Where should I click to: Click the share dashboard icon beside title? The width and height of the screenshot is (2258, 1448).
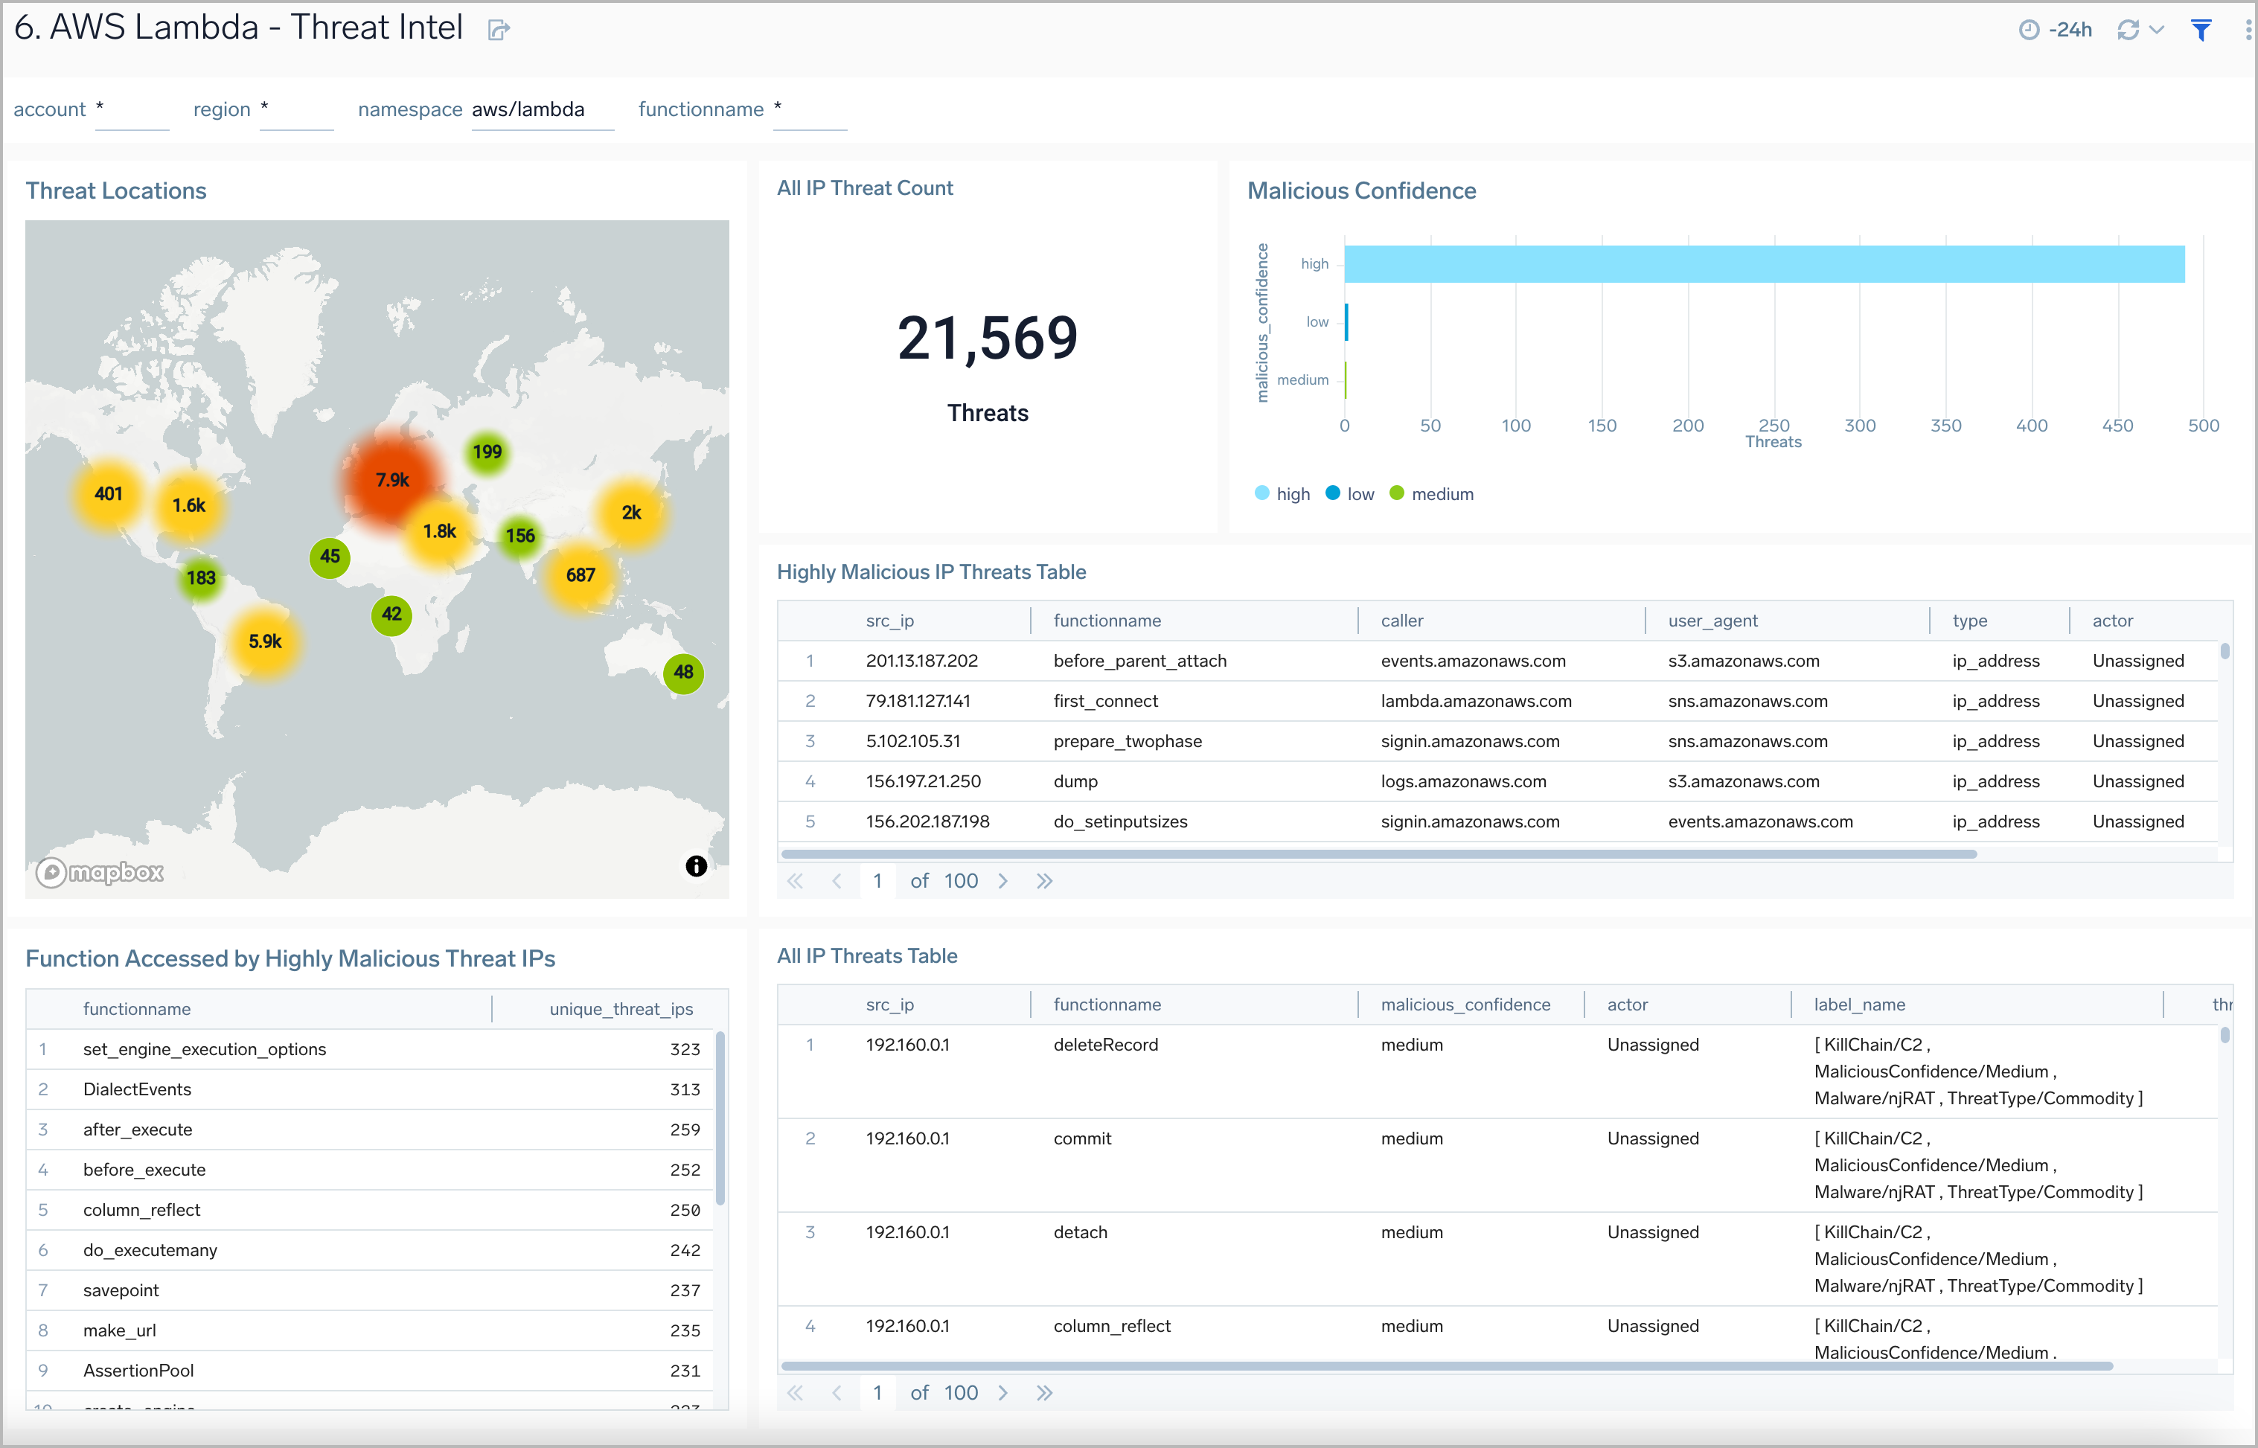499,30
